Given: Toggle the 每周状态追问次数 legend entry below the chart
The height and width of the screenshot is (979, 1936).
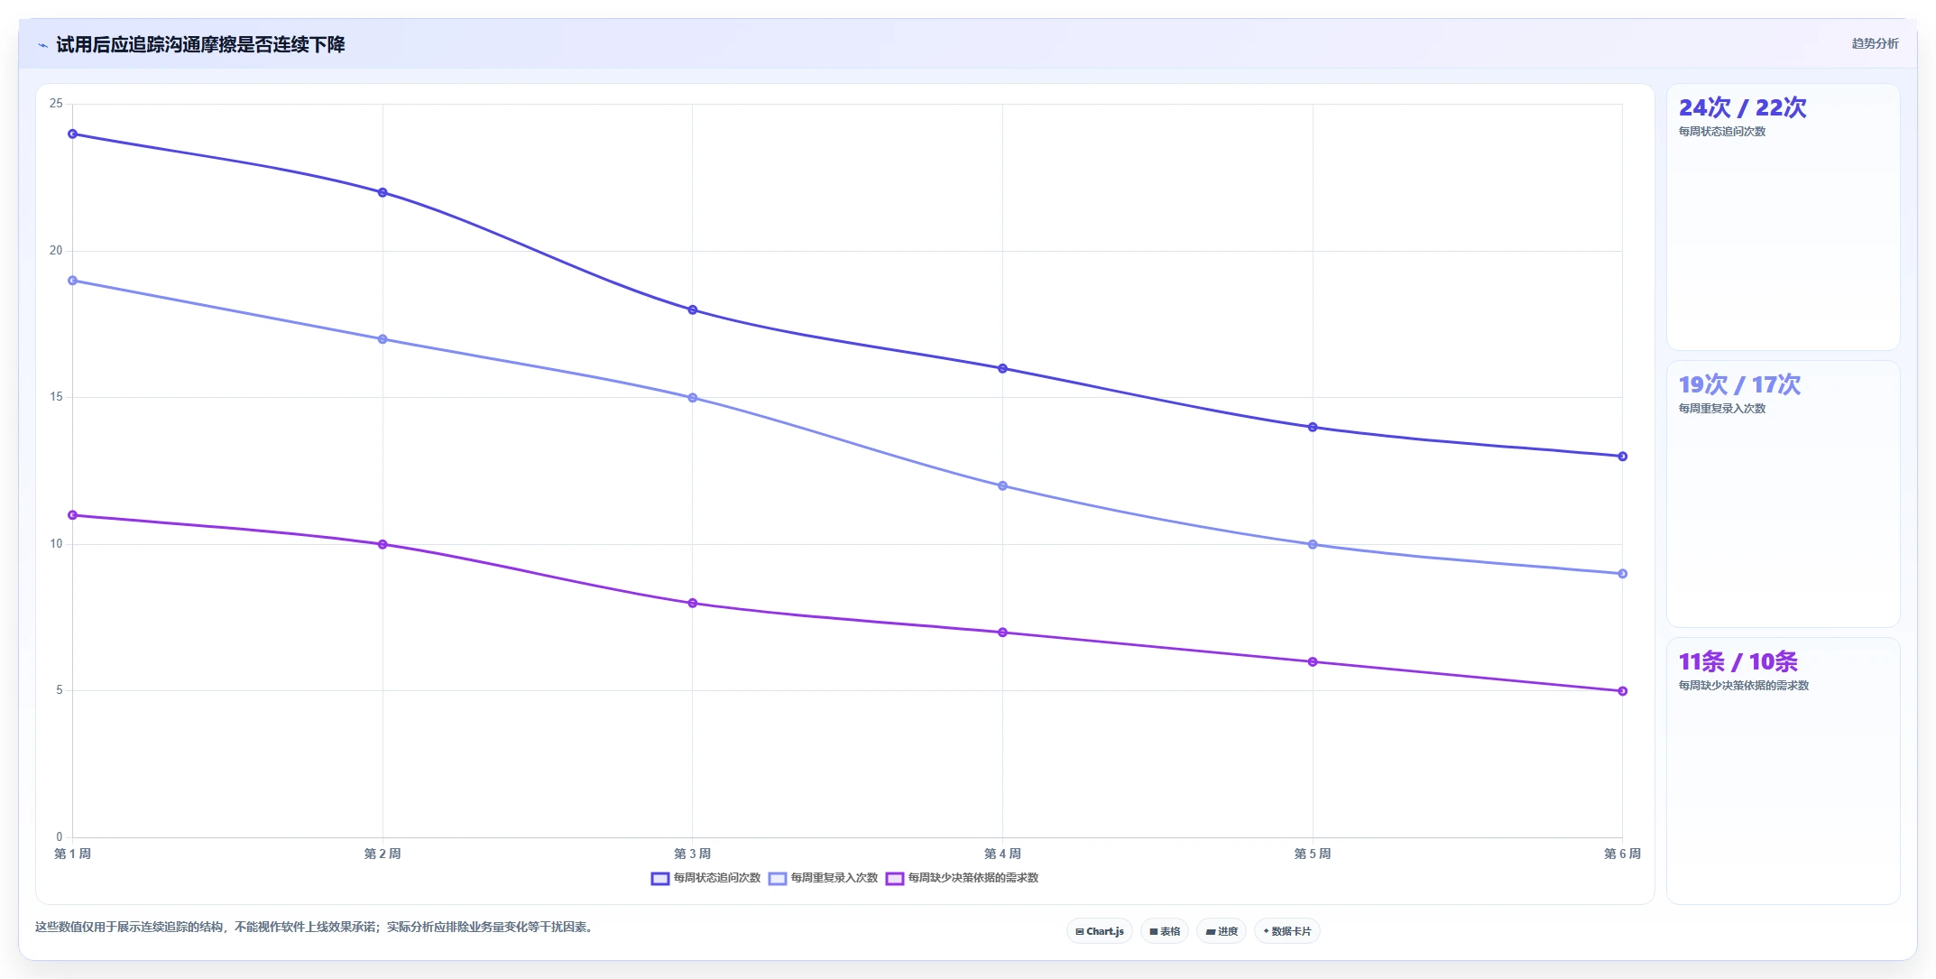Looking at the screenshot, I should 706,878.
